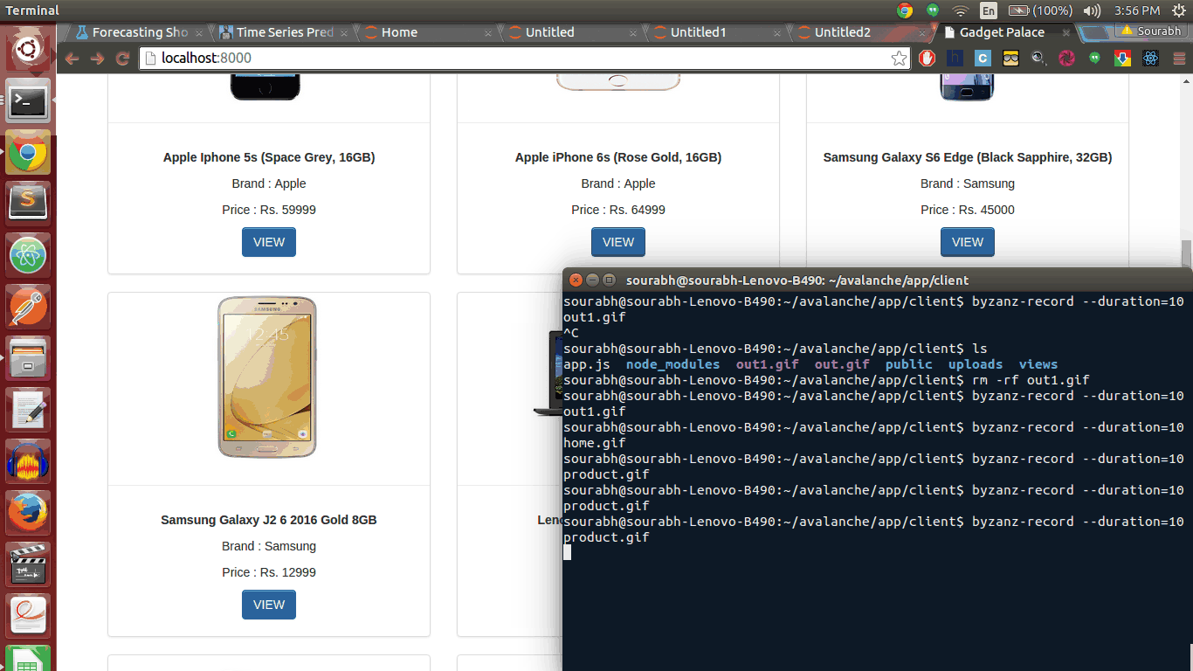Open Terminal from the launcher
1193x671 pixels.
(x=29, y=102)
